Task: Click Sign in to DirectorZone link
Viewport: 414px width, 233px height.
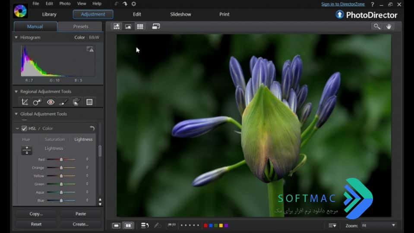Action: [x=343, y=4]
